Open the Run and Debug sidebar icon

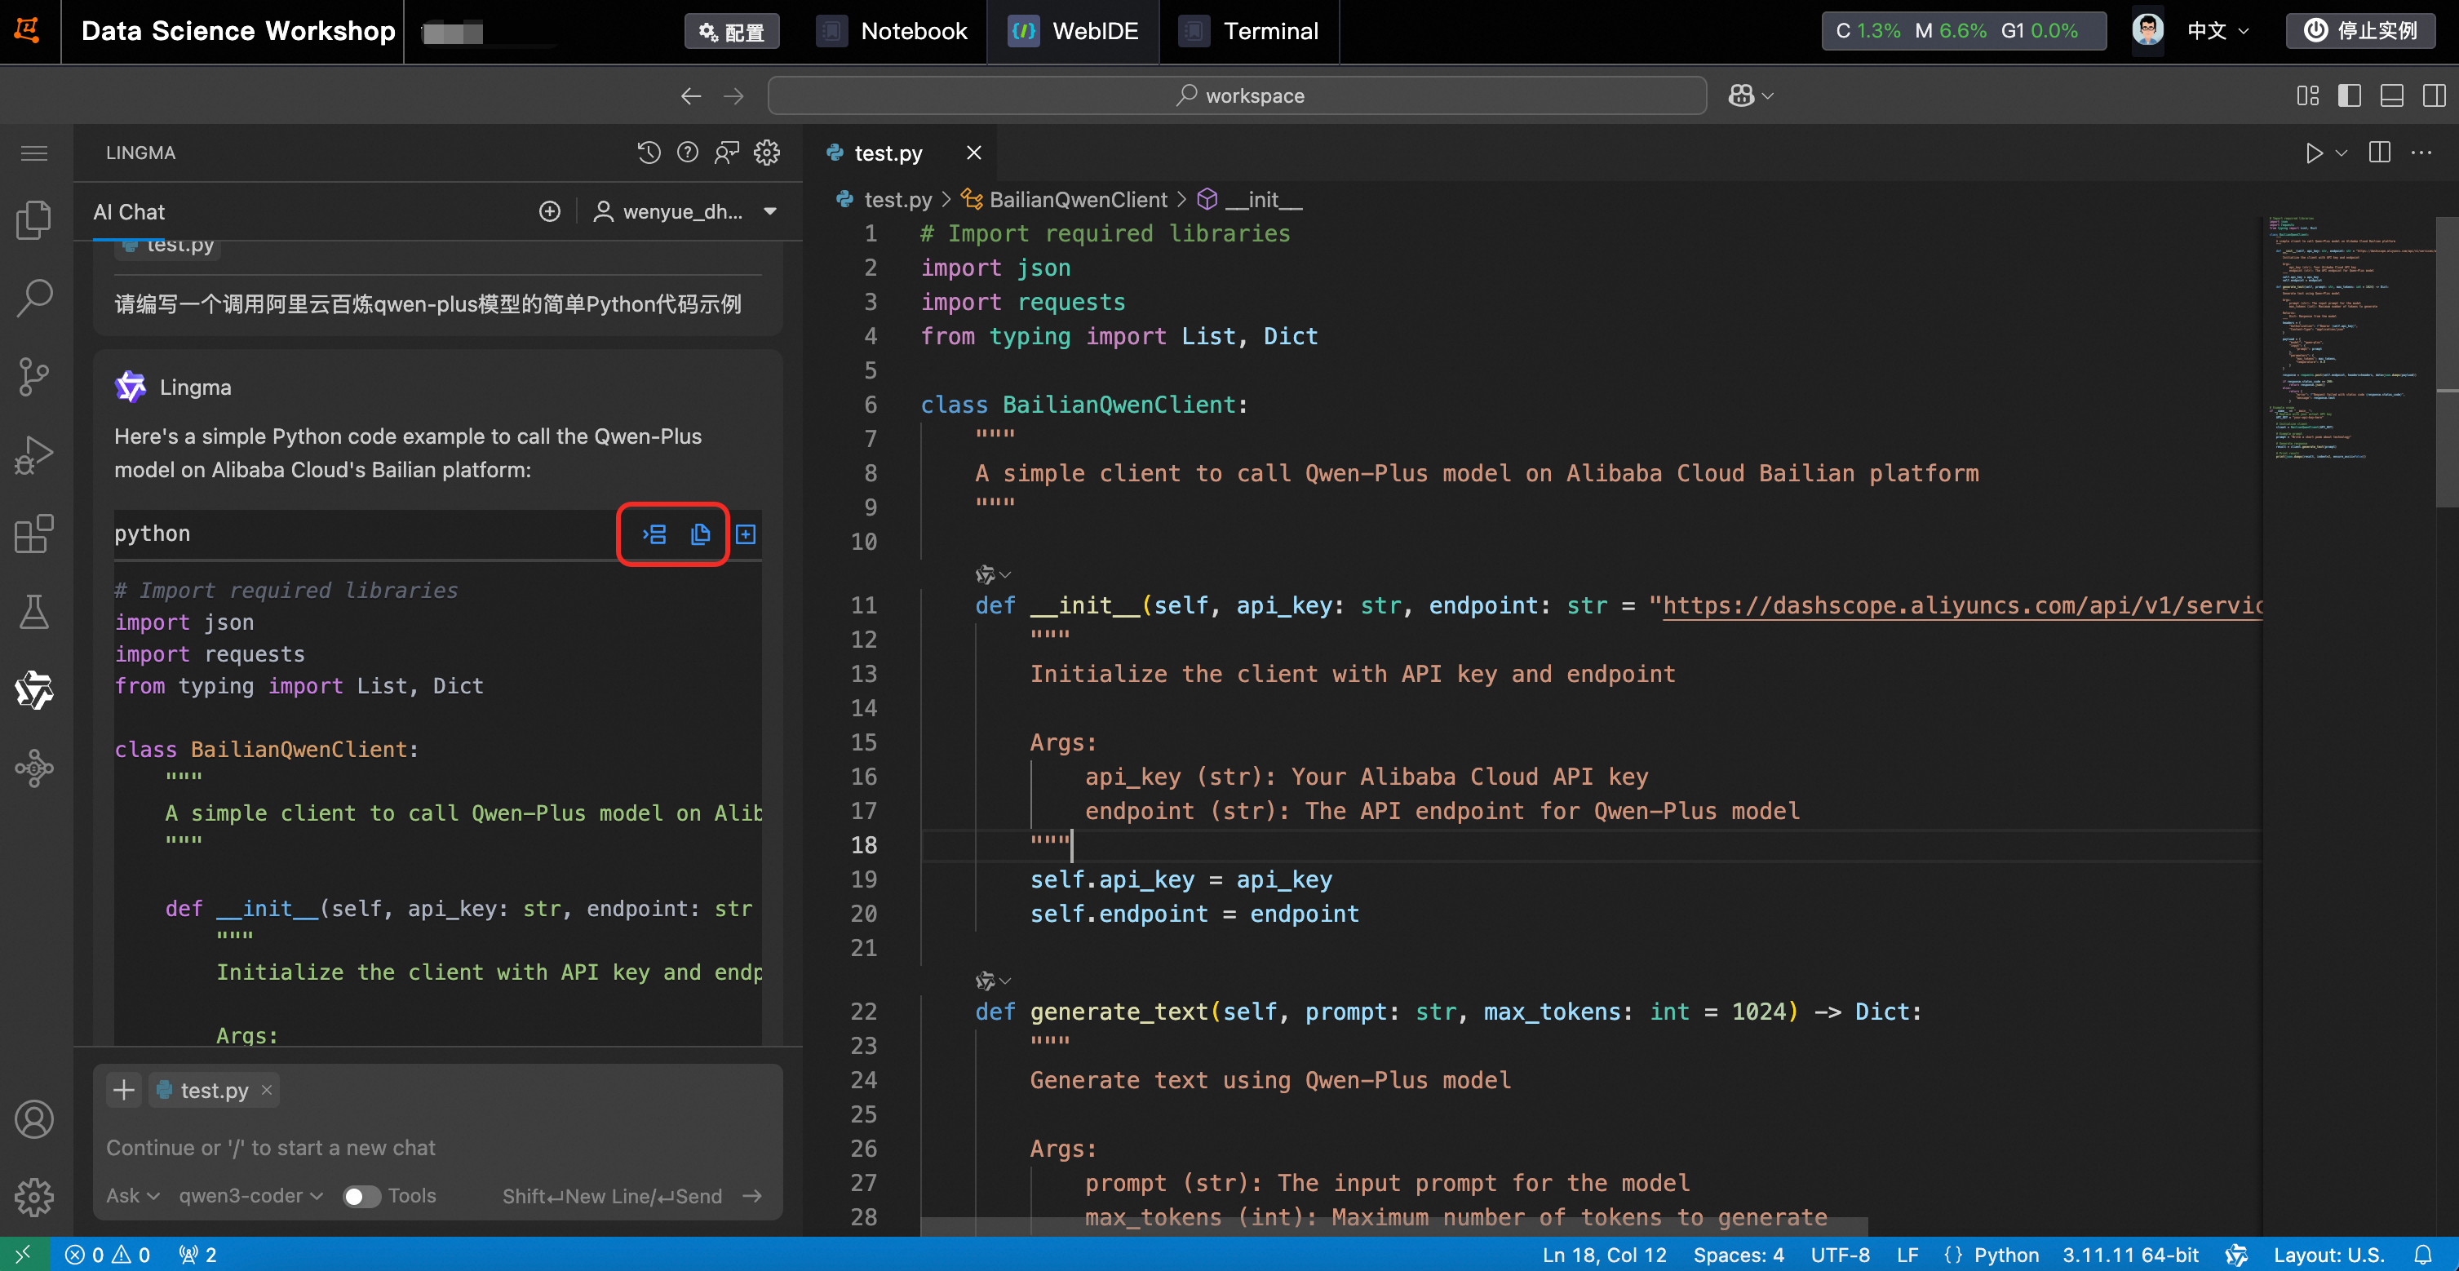[x=34, y=455]
